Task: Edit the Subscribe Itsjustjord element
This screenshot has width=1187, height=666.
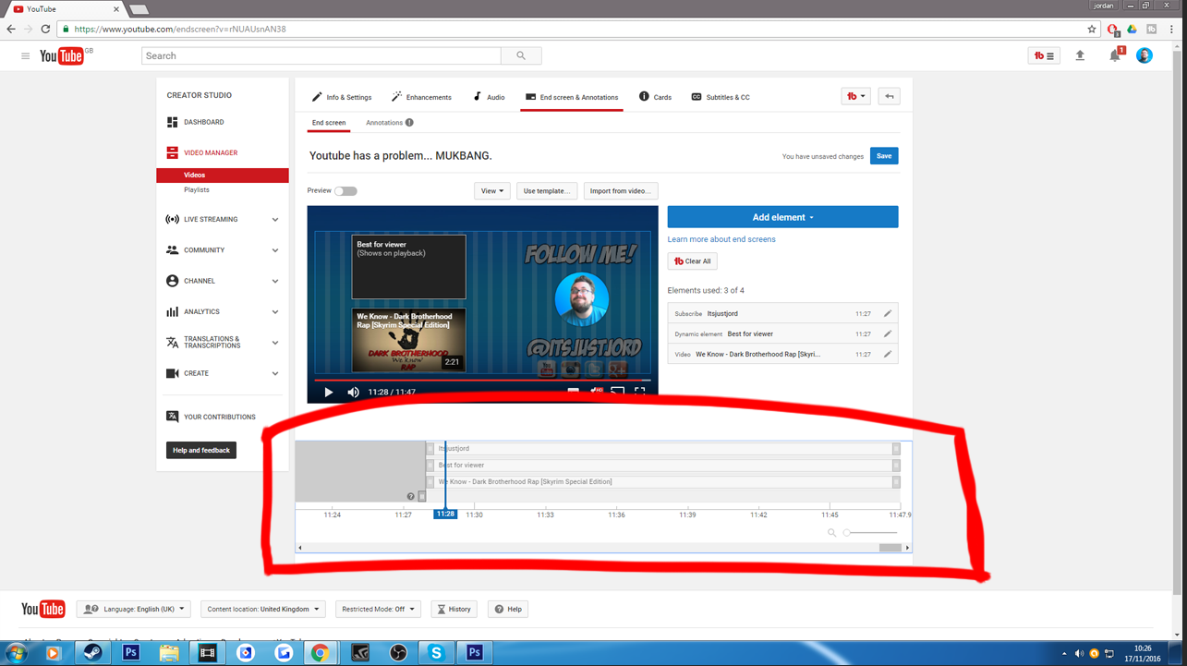Action: tap(888, 314)
